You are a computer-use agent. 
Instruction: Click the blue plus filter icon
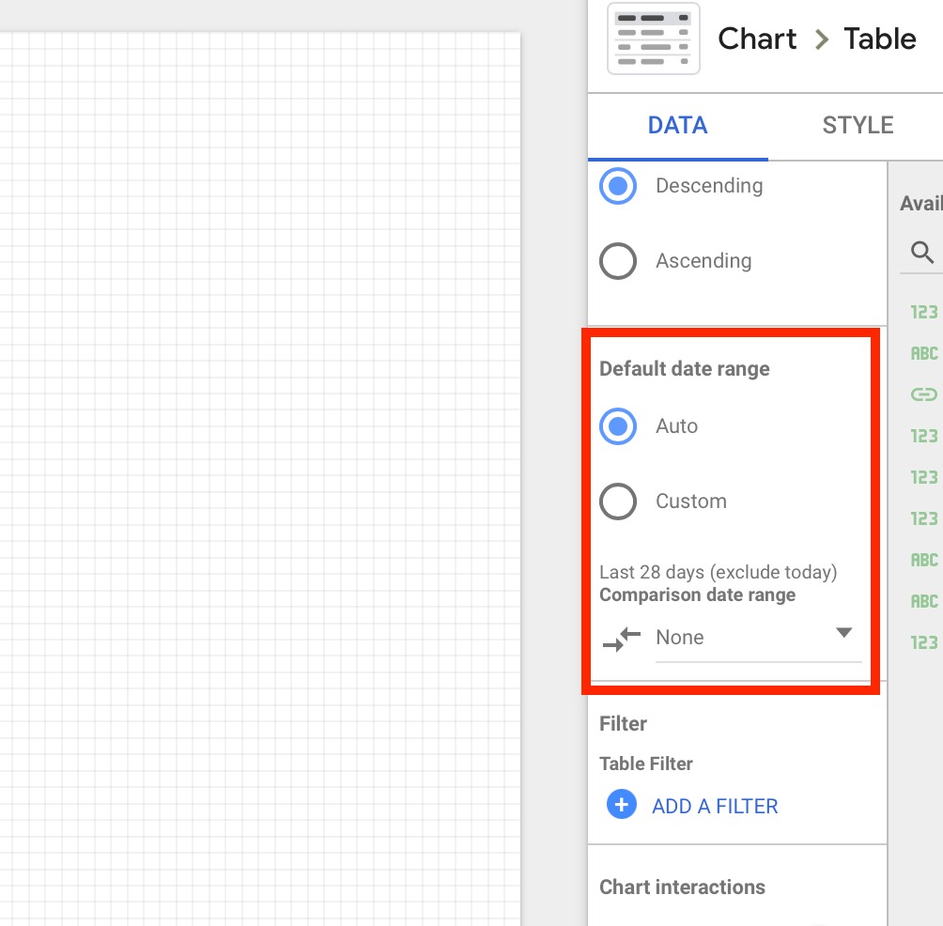pos(622,805)
